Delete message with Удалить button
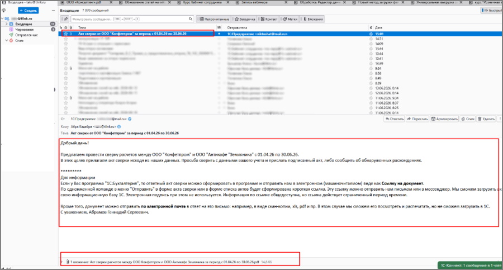 pyautogui.click(x=486, y=119)
